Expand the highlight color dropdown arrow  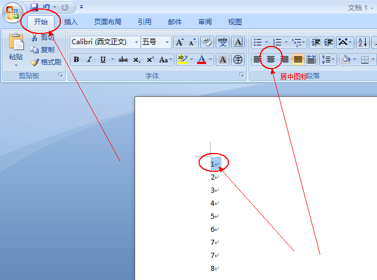point(192,60)
